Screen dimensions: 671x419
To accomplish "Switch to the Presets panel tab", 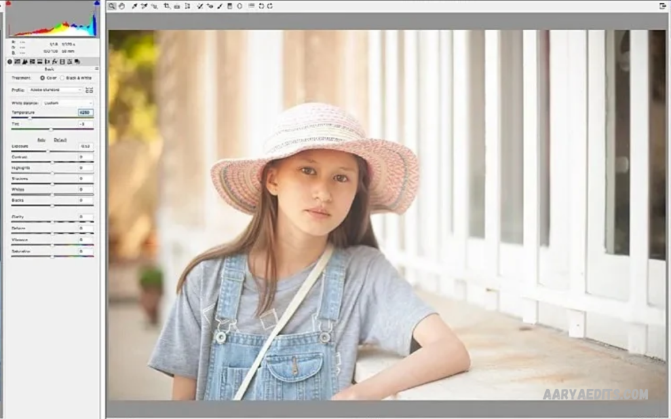I will 69,62.
